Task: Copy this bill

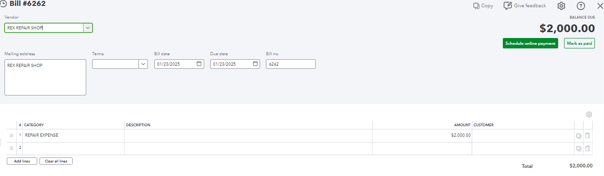Action: [483, 6]
